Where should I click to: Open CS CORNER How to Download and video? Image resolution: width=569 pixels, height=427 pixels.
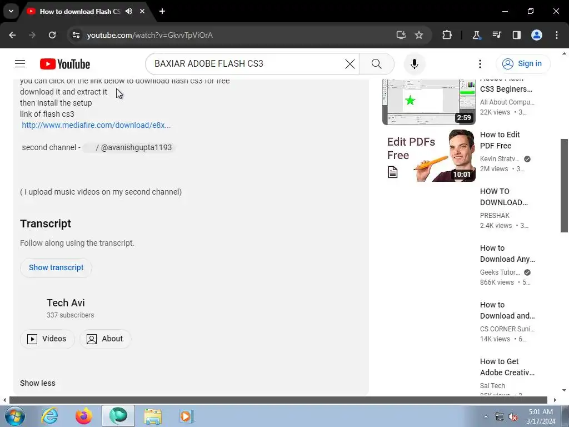click(508, 310)
